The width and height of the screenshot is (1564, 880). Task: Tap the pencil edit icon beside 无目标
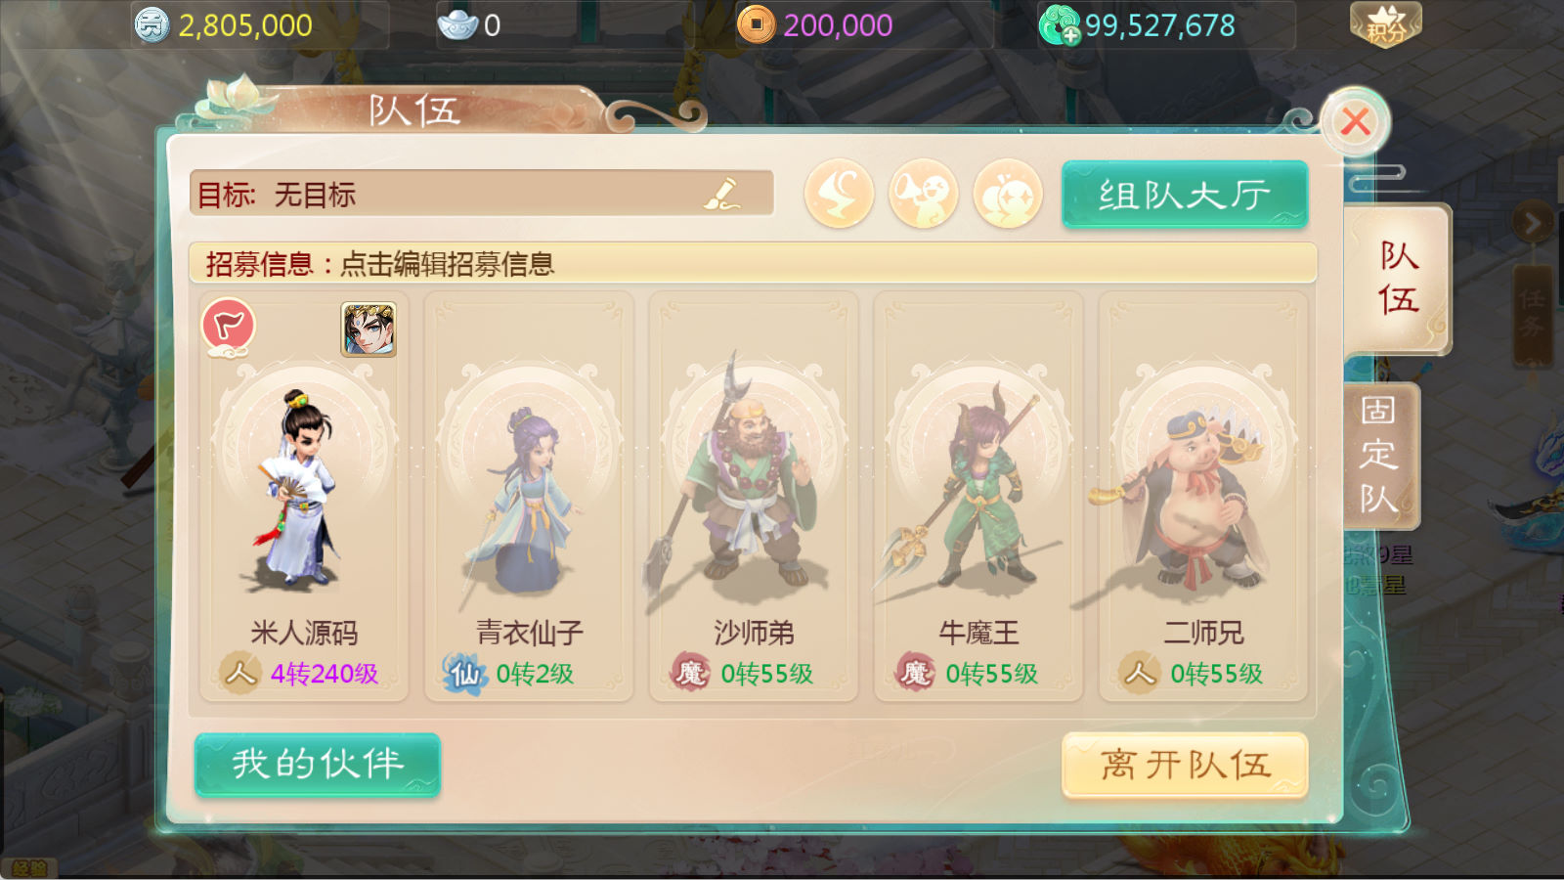click(x=722, y=193)
